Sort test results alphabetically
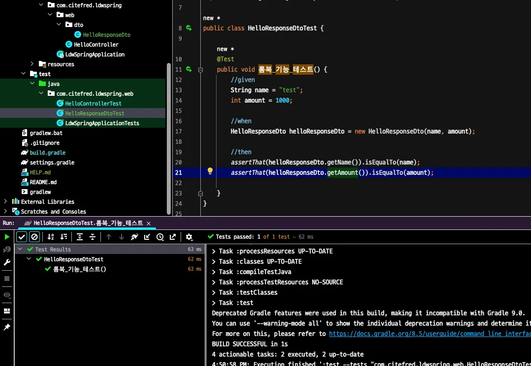The height and width of the screenshot is (366, 531). click(x=51, y=237)
